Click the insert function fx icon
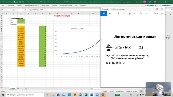This screenshot has width=173, height=97. 25,10
